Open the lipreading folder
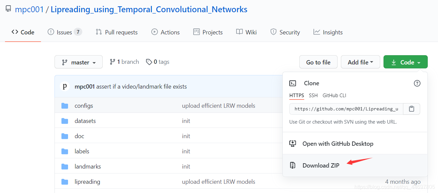 tap(87, 182)
